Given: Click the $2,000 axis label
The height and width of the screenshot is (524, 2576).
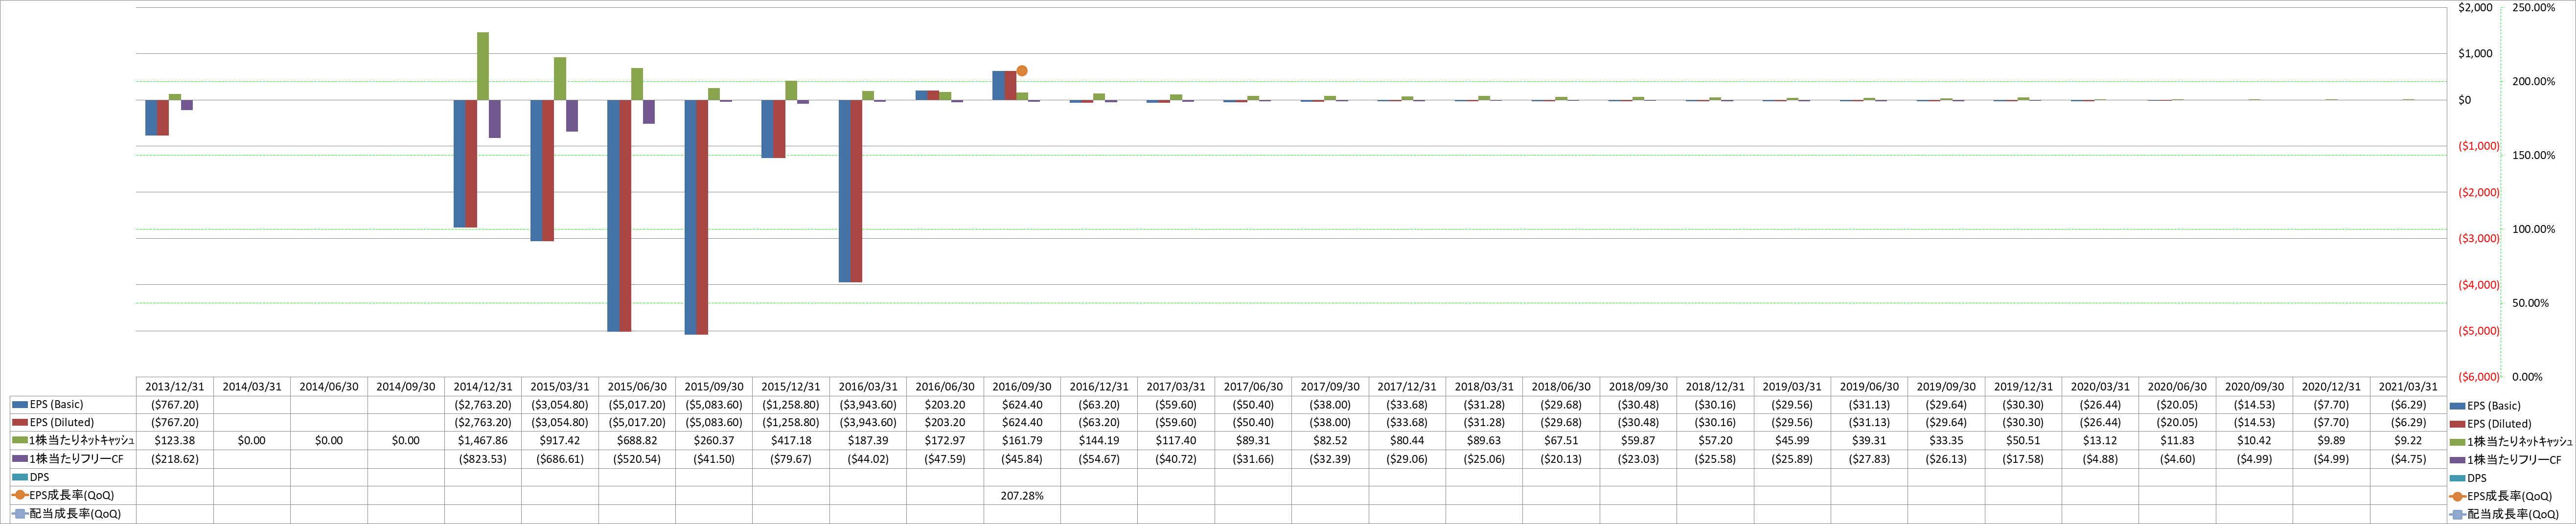Looking at the screenshot, I should [2474, 8].
